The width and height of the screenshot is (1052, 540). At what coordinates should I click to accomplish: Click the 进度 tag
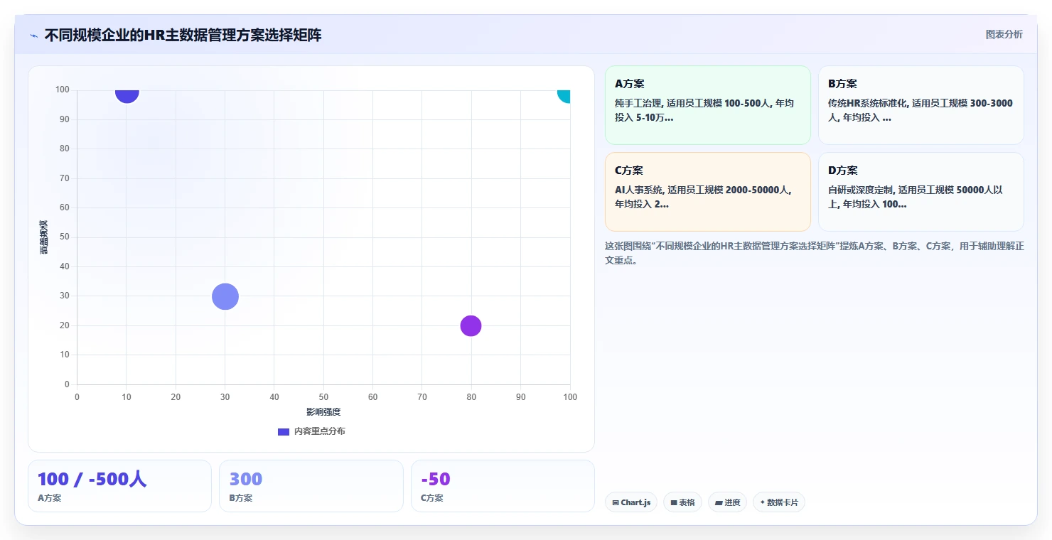coord(727,502)
